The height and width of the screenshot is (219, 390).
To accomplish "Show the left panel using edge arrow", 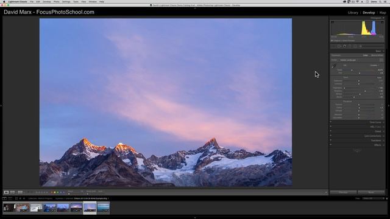I will pyautogui.click(x=1, y=106).
